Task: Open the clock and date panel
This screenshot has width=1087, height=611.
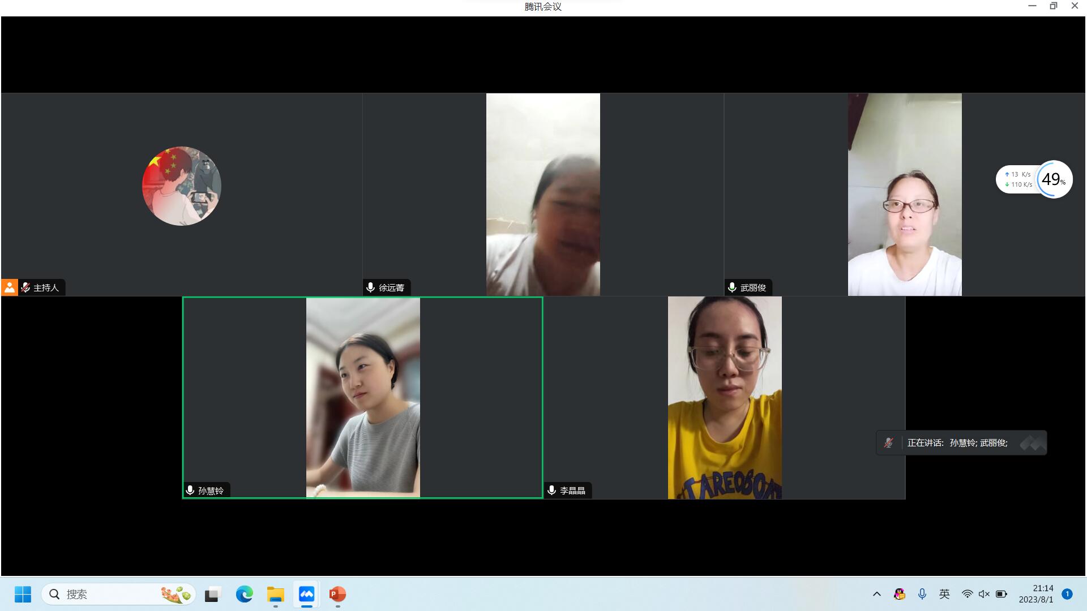Action: [1036, 594]
